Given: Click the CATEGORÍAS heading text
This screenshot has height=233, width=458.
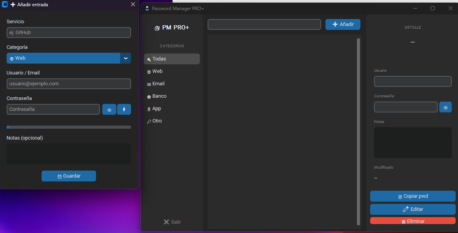Looking at the screenshot, I should [x=172, y=46].
